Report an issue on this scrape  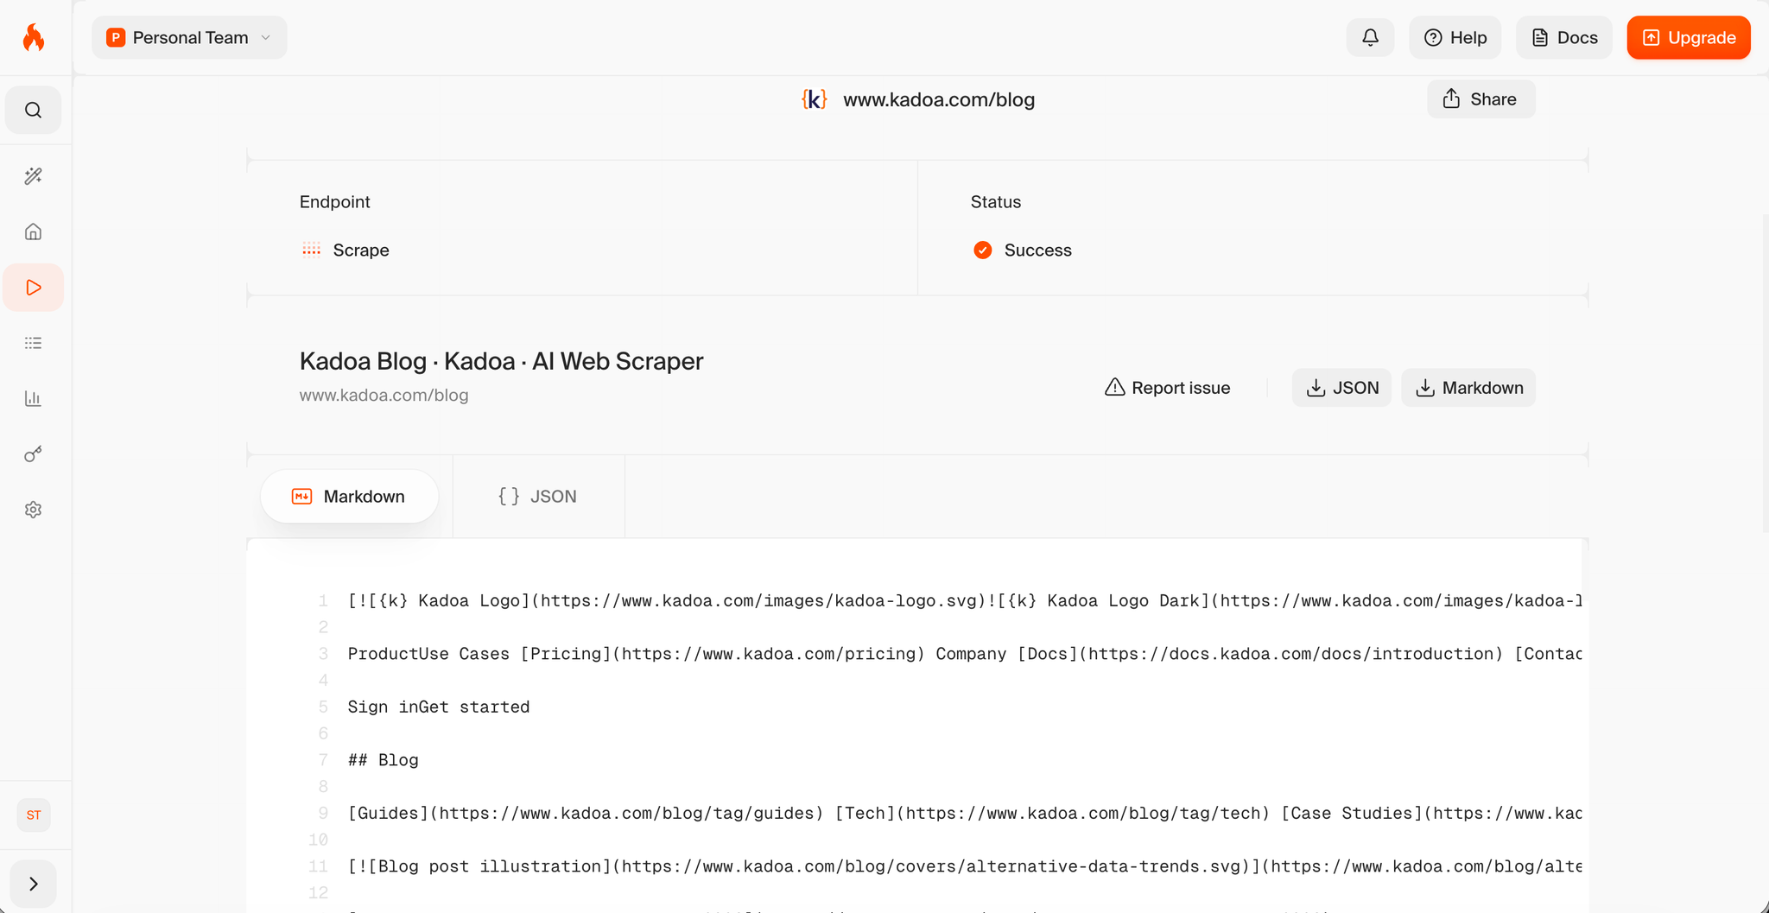(x=1167, y=387)
